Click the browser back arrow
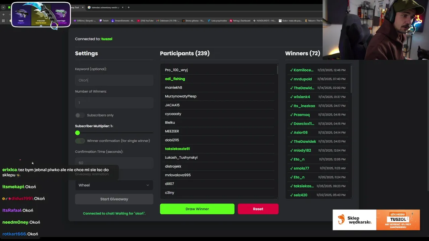 click(3, 14)
